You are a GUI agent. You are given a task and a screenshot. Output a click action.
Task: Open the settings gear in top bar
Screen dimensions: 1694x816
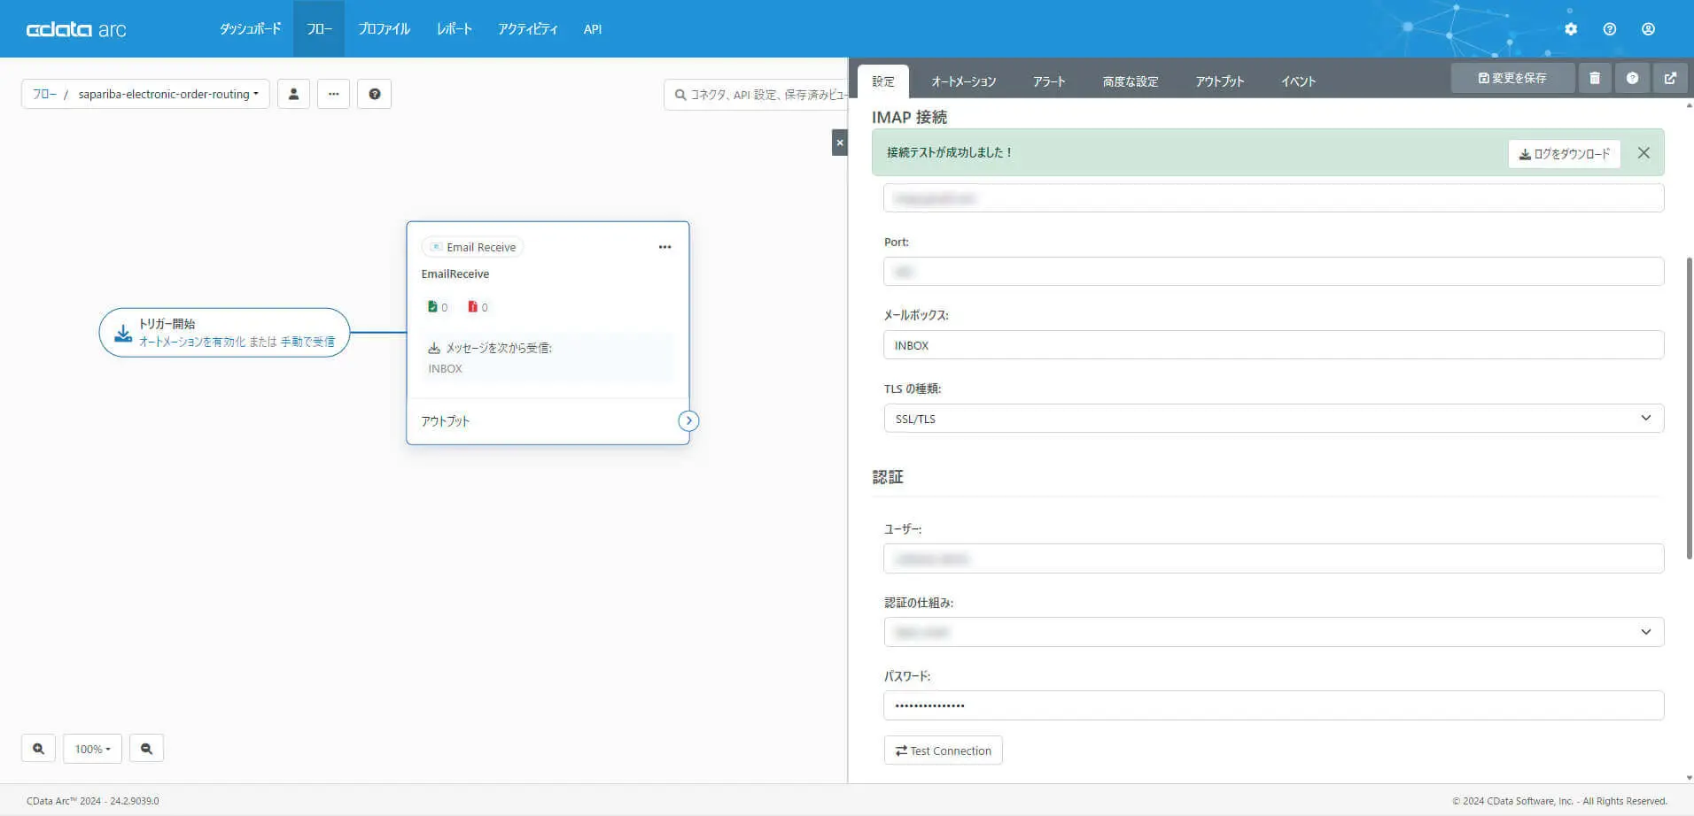(1571, 29)
